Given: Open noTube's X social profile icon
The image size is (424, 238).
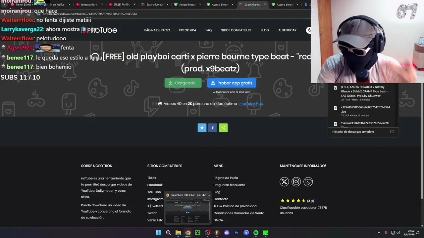Looking at the screenshot, I should (x=284, y=181).
